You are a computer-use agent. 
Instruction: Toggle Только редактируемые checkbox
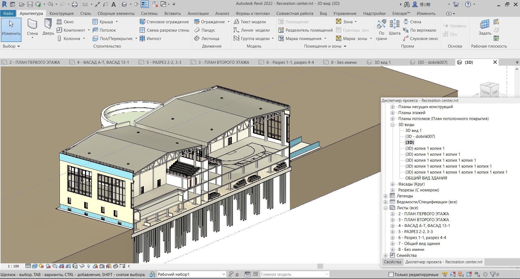click(391, 274)
